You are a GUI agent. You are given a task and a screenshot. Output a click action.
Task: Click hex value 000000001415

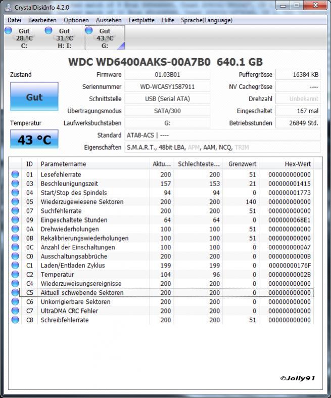pyautogui.click(x=290, y=184)
